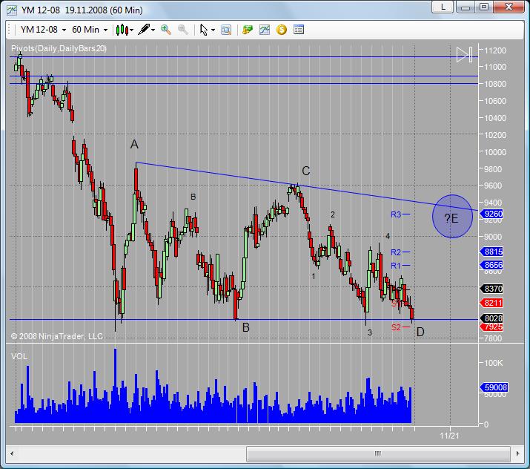Click the candlestick chart style icon

point(122,30)
